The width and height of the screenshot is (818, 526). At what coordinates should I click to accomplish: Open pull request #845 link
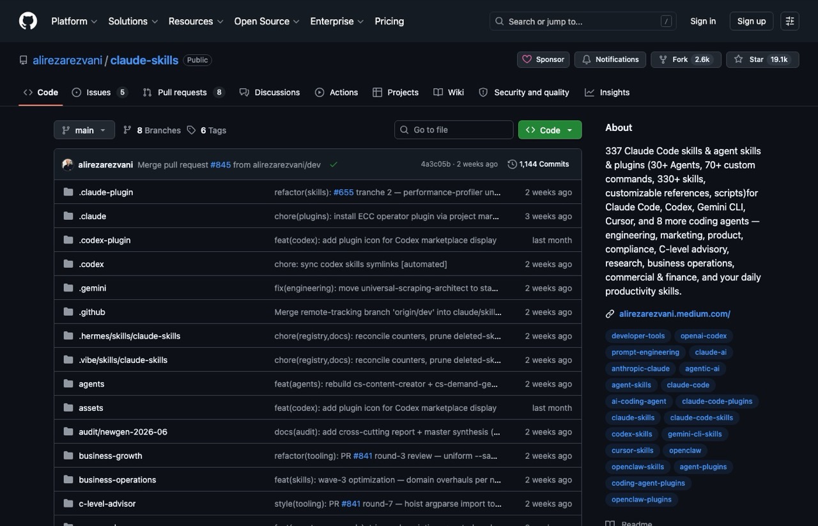click(220, 164)
